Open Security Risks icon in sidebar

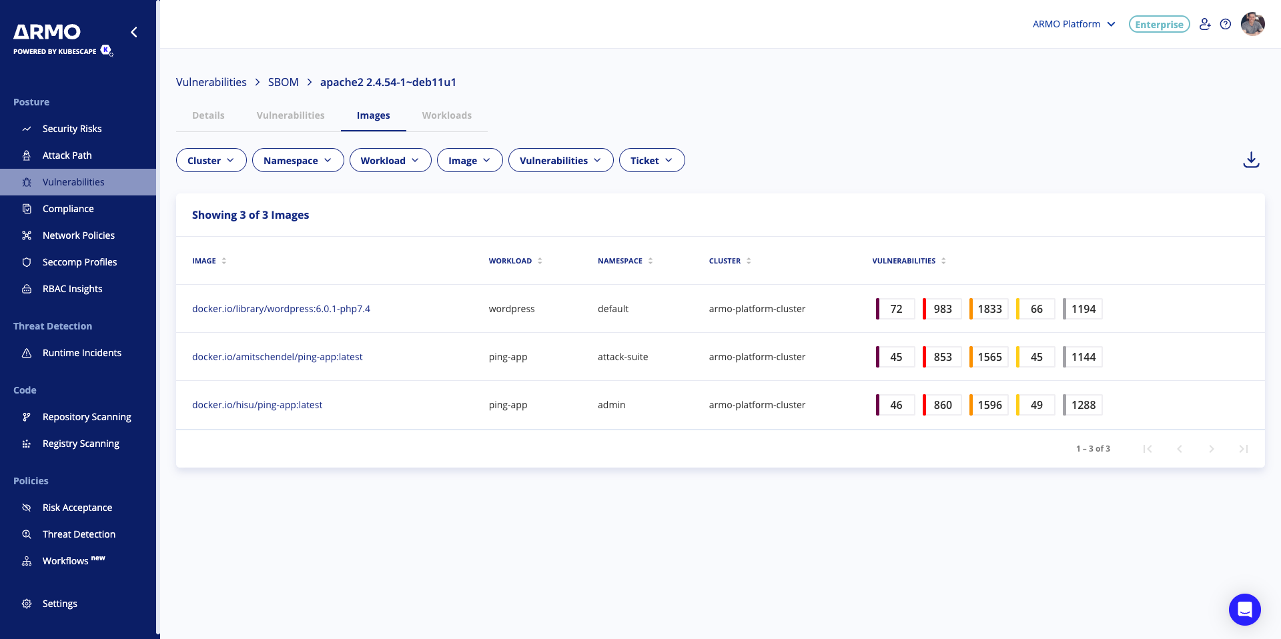point(27,129)
